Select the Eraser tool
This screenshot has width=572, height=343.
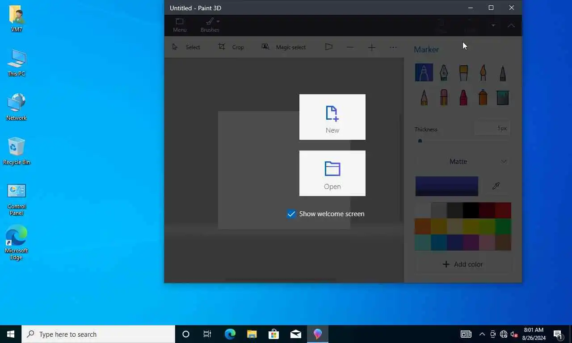click(x=444, y=97)
